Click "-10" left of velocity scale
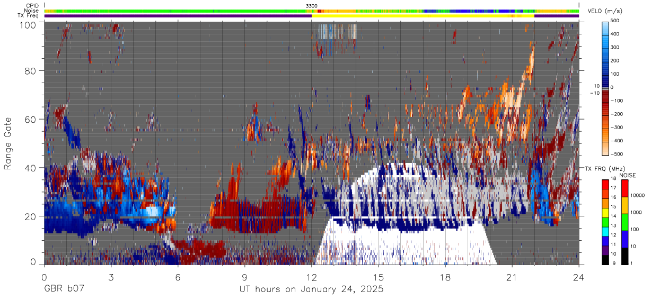Image resolution: width=651 pixels, height=300 pixels. [595, 93]
